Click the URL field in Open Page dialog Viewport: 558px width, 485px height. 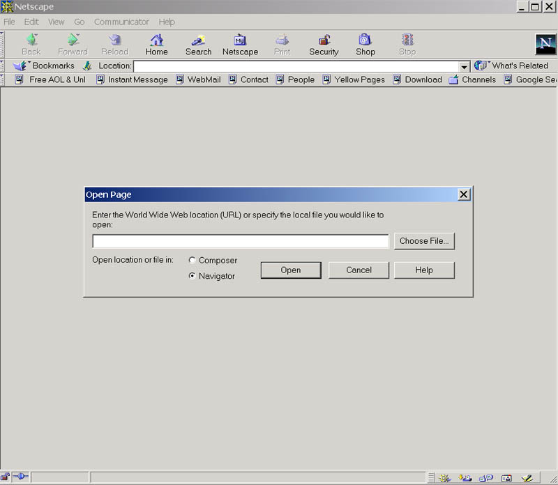click(x=241, y=241)
